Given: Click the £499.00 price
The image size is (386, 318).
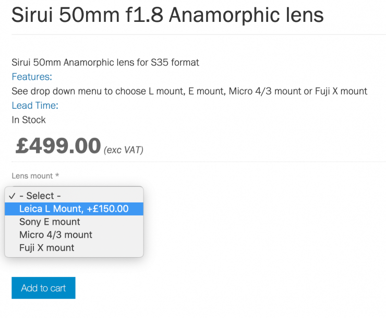Looking at the screenshot, I should click(x=58, y=146).
